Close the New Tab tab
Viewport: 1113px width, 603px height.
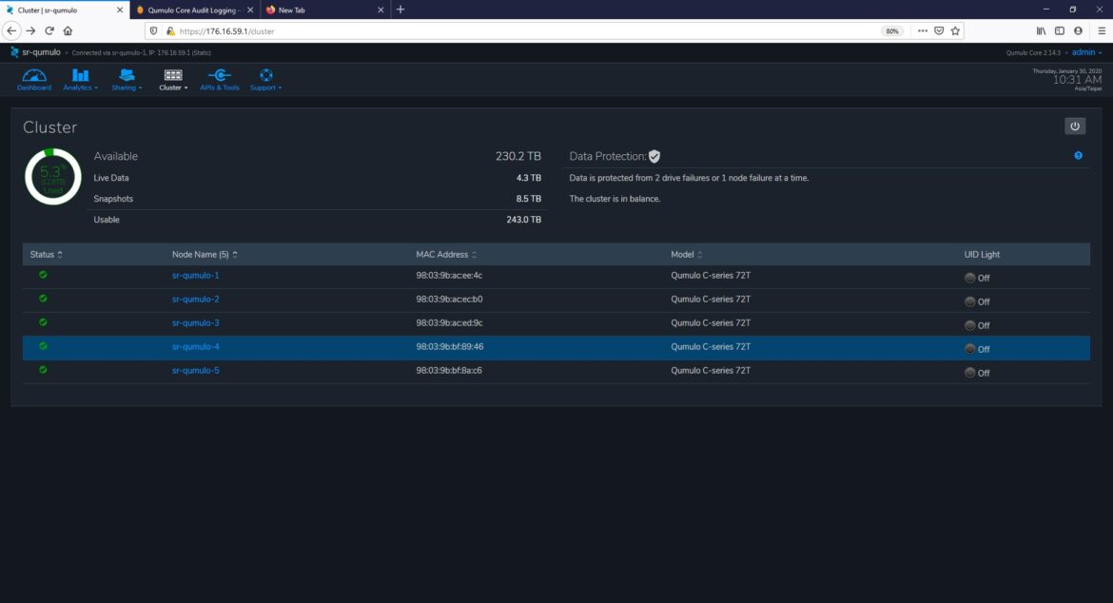(381, 10)
